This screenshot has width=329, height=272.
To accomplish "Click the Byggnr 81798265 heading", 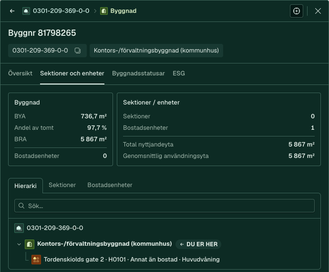I will tap(42, 33).
